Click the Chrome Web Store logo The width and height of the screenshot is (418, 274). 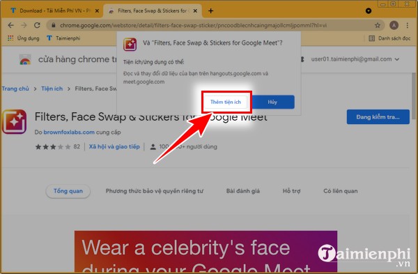25,59
